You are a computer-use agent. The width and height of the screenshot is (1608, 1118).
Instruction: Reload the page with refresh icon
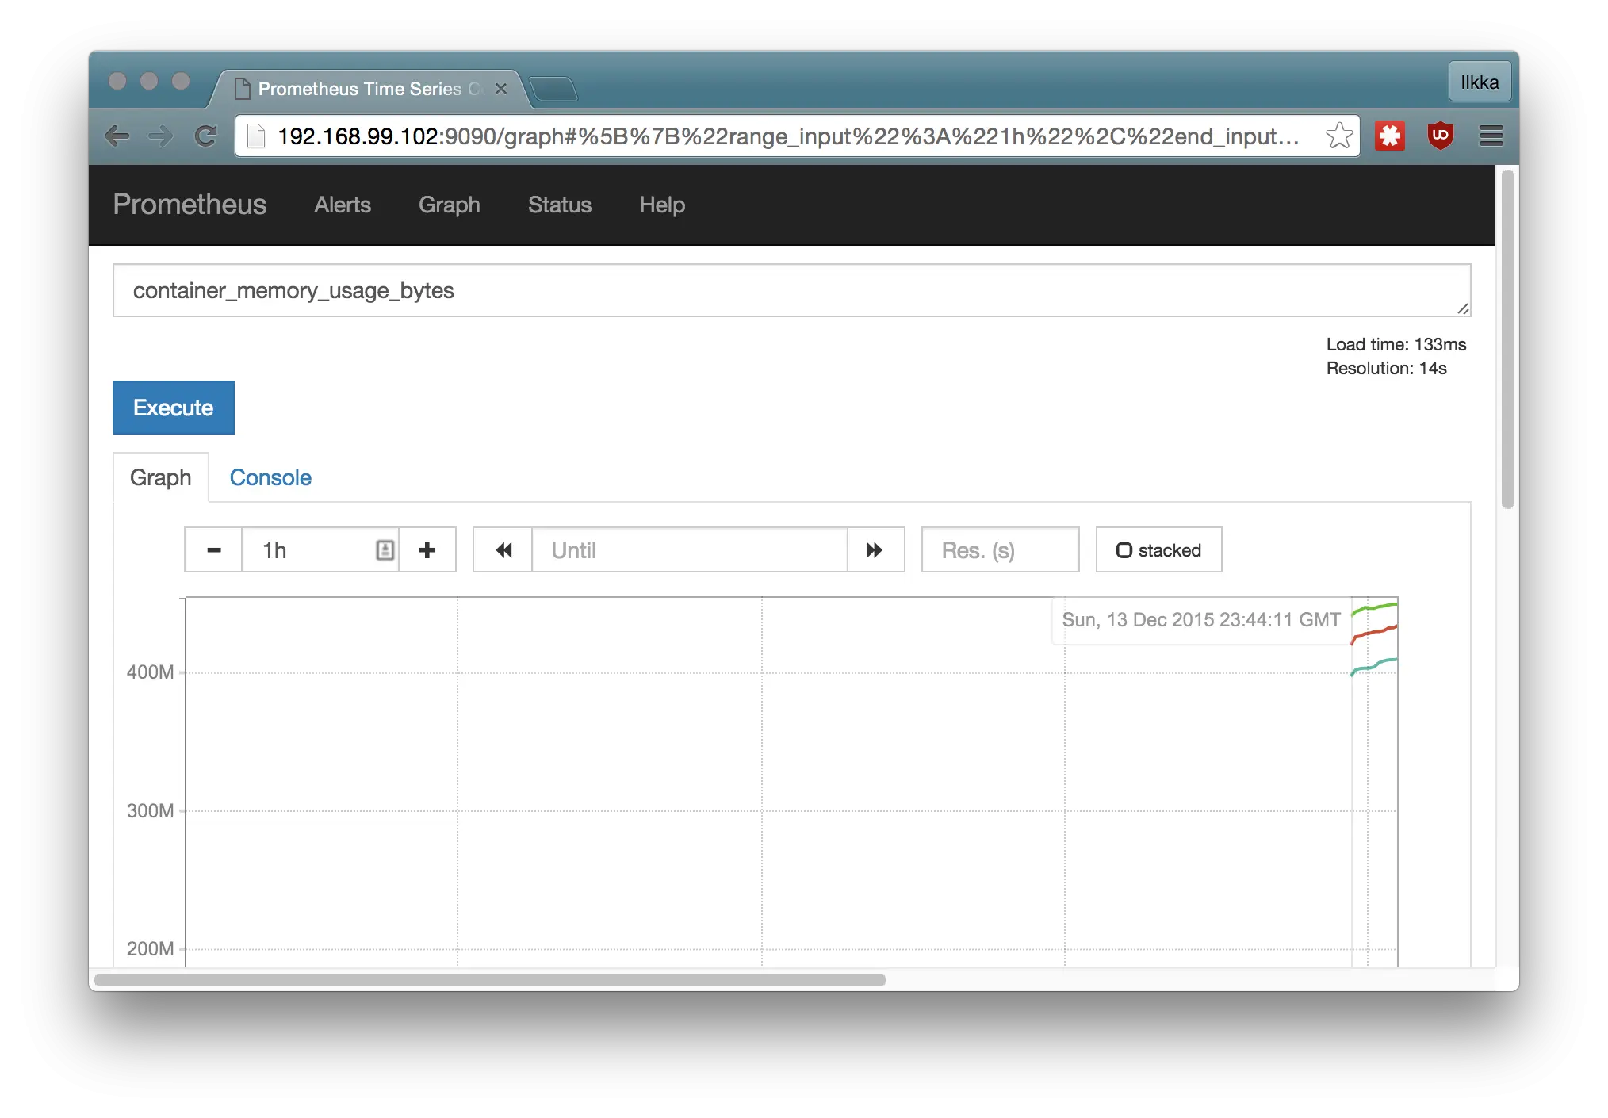[x=205, y=136]
